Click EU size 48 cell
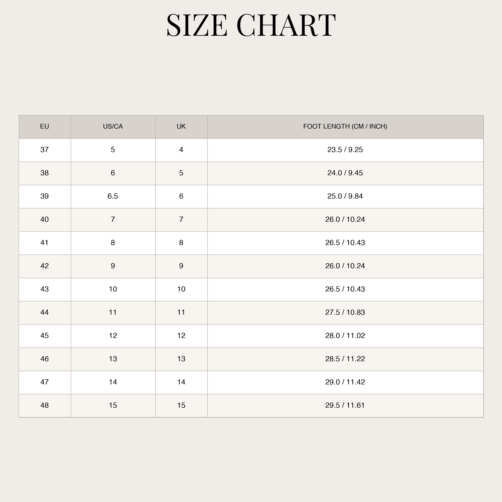This screenshot has width=502, height=502. [45, 406]
